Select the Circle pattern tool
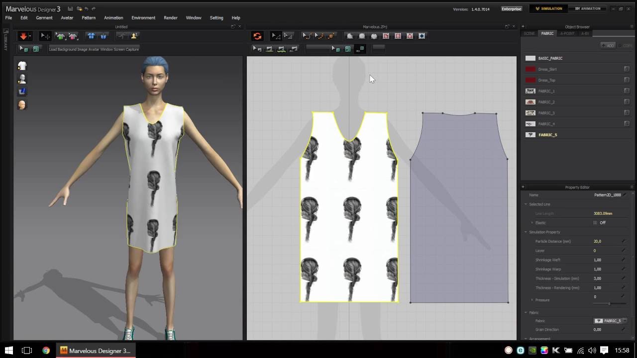This screenshot has height=358, width=637. point(374,36)
